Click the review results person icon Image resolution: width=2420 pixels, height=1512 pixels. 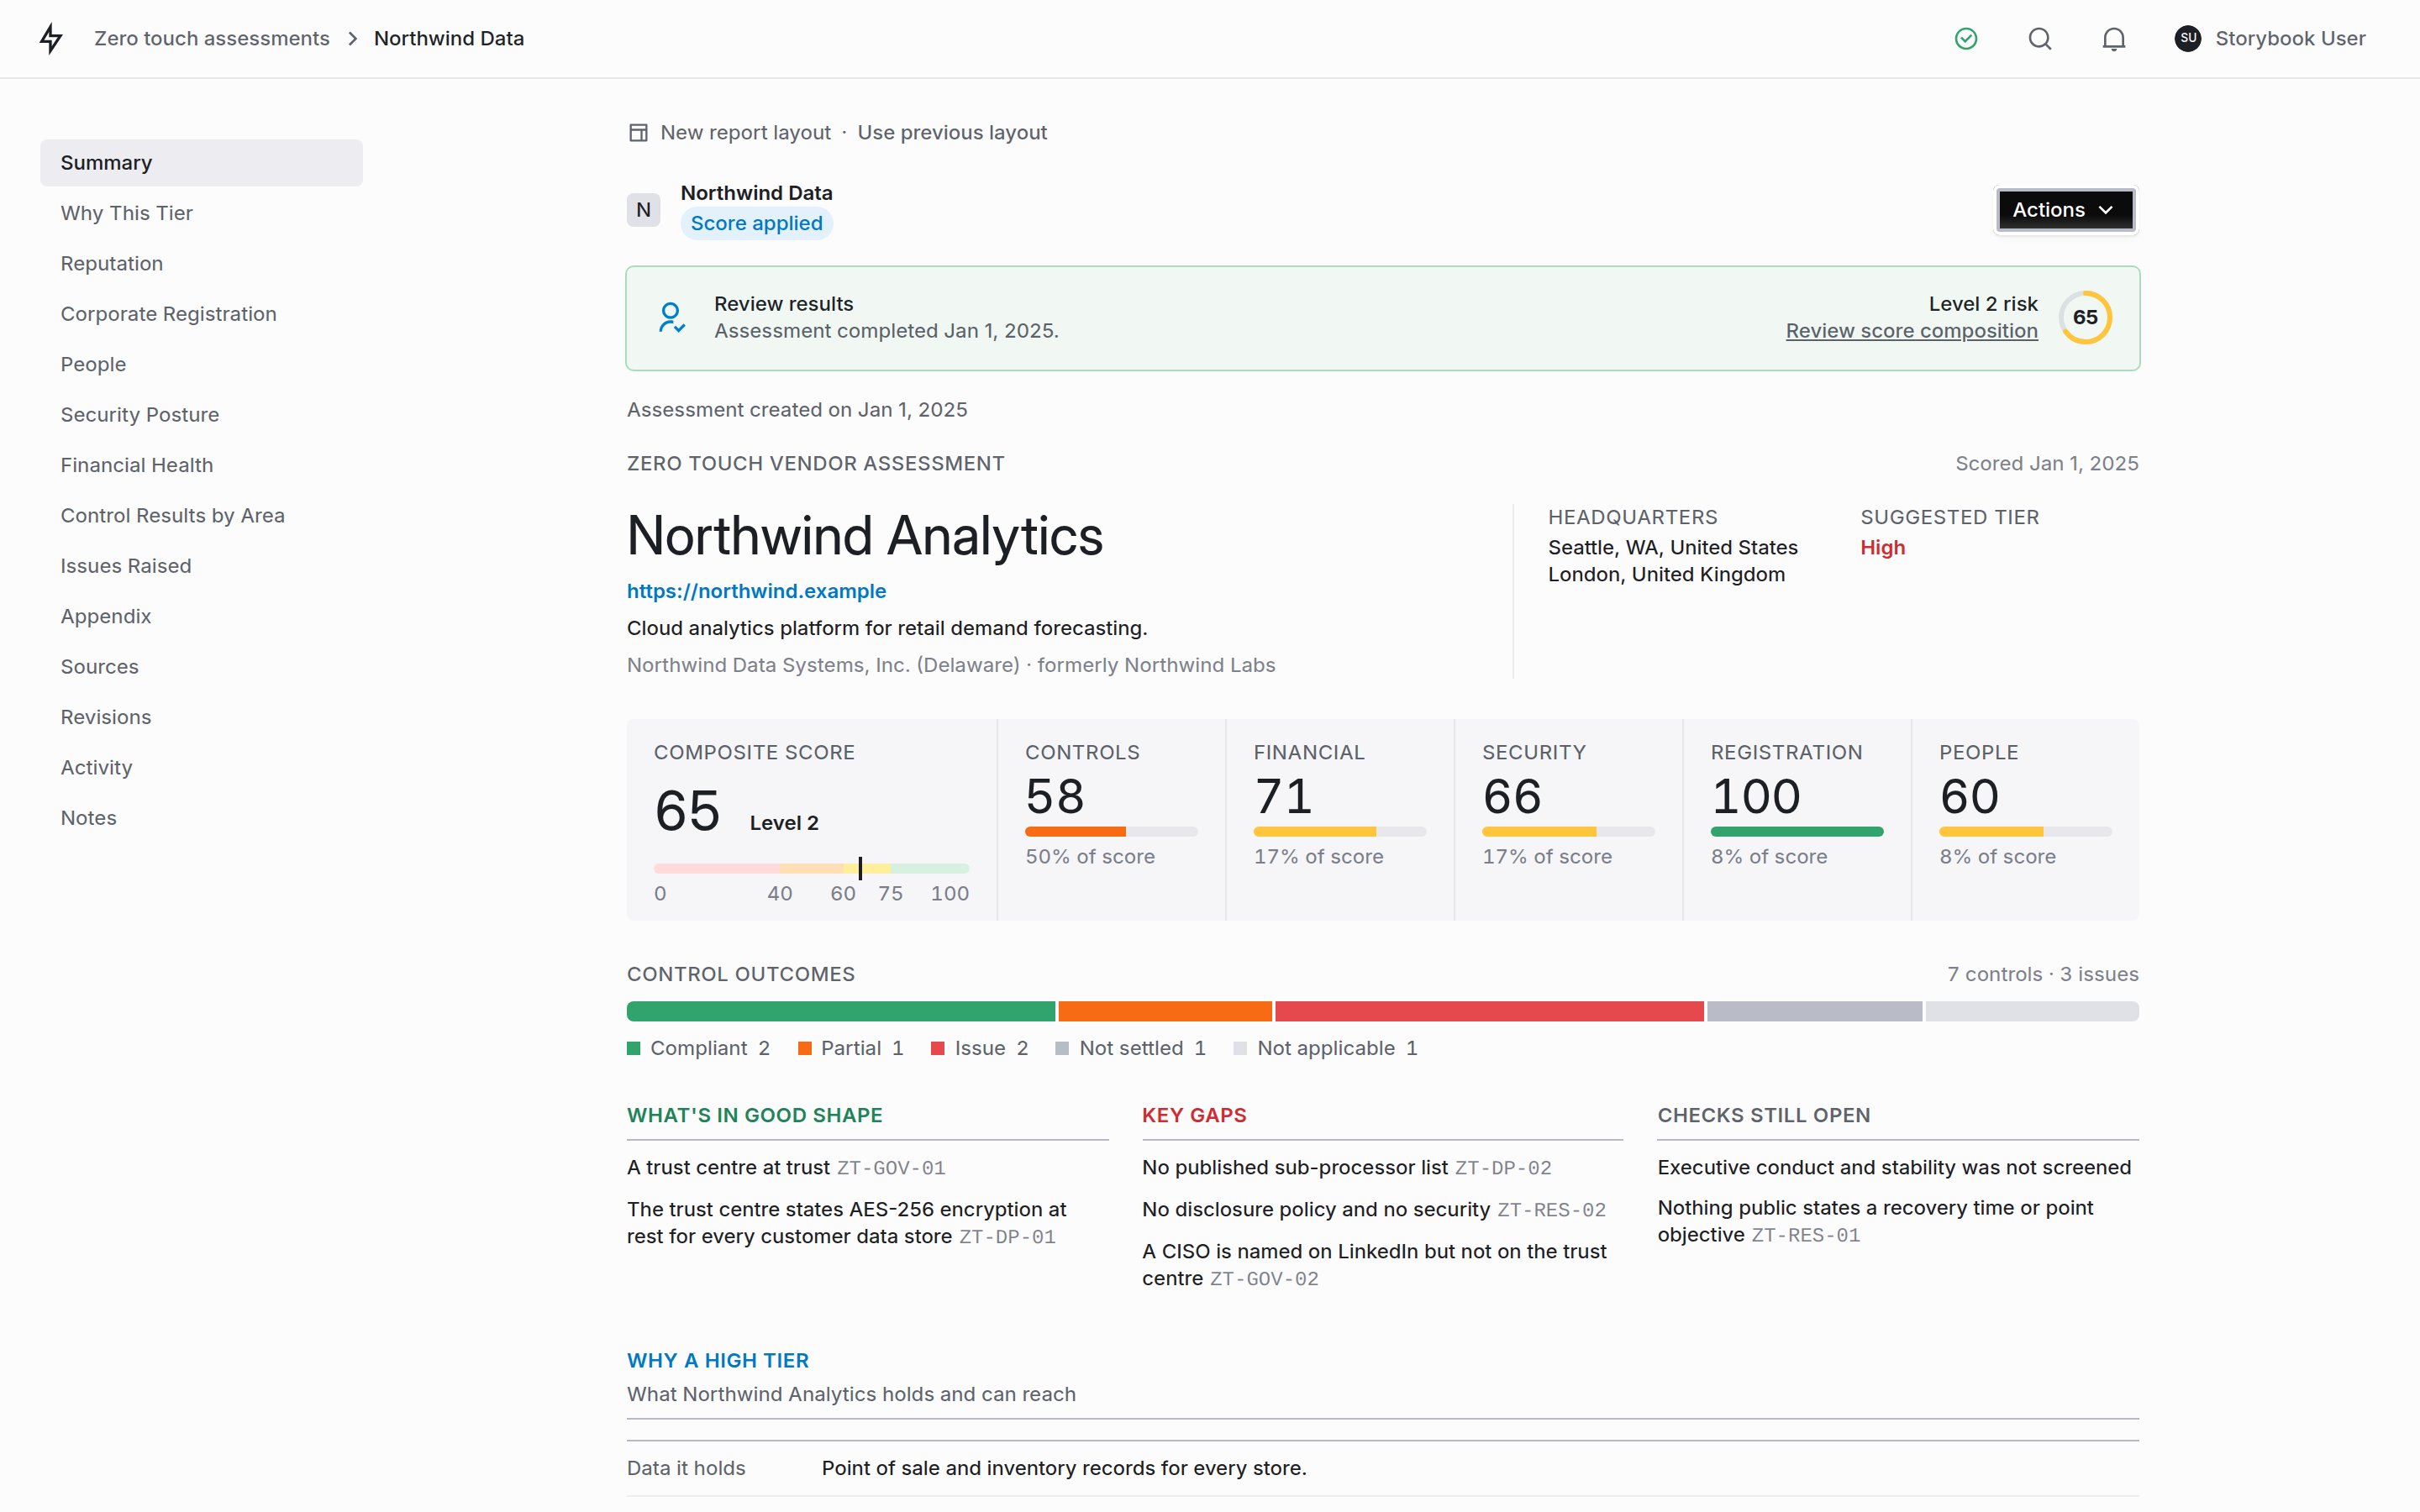[671, 318]
